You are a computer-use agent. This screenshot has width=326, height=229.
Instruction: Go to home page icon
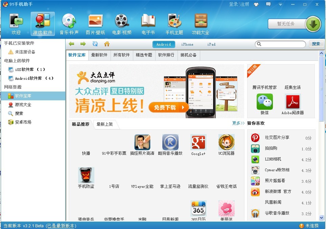coord(107,44)
